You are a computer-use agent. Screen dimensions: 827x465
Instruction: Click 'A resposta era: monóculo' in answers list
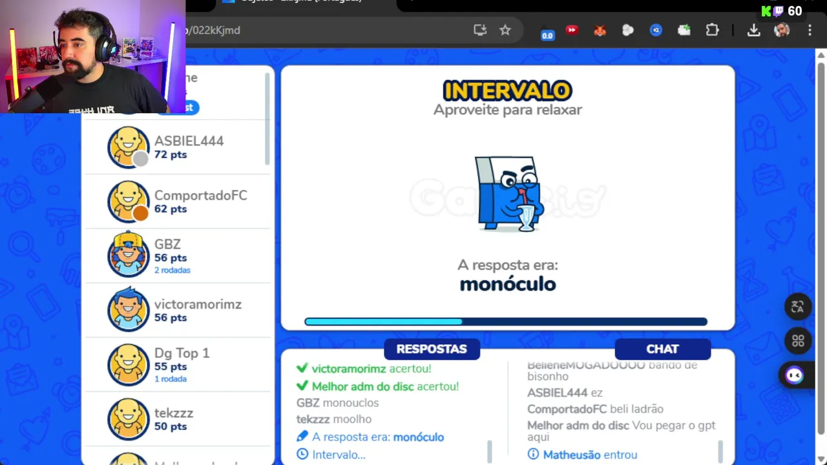[370, 437]
